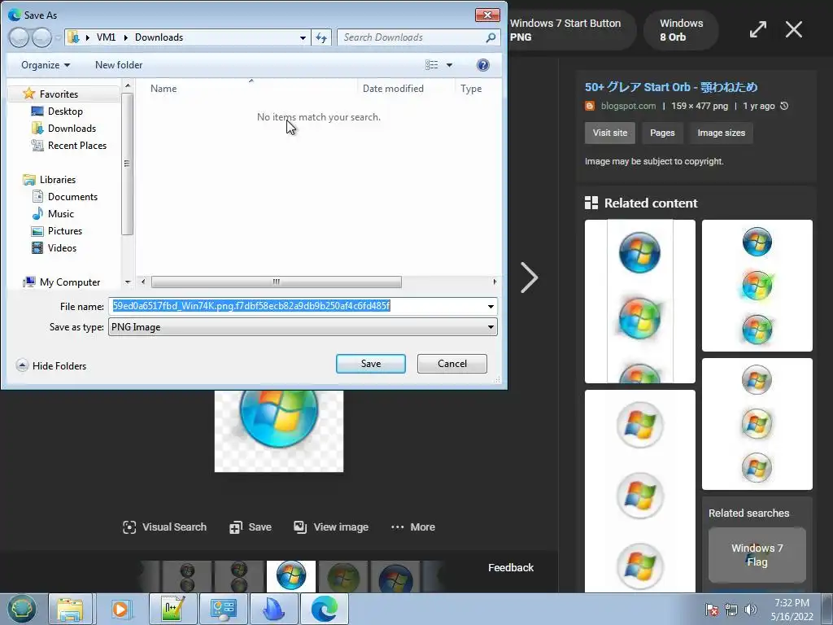Click the horizontal scrollbar in the file list
This screenshot has height=625, width=833.
pyautogui.click(x=277, y=282)
